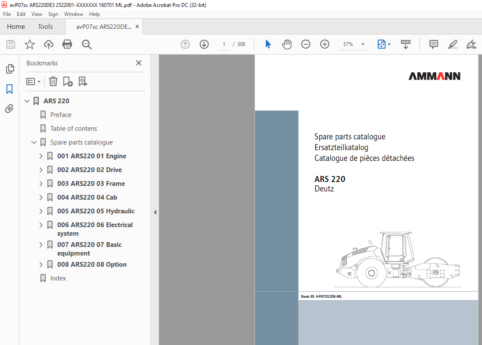Close the avP07sc ARS220DE document tab
Screen dimensions: 482x345
137,26
